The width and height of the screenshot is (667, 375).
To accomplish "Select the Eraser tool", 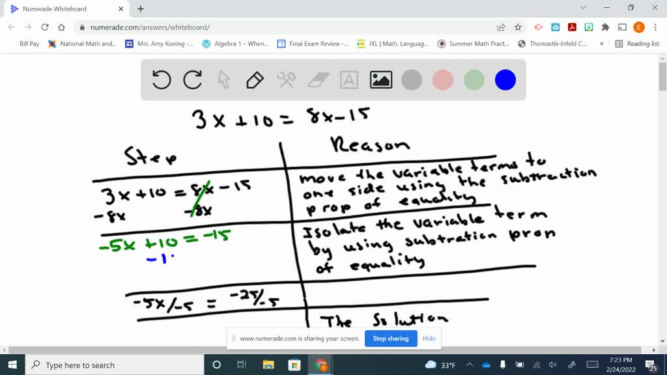I will pyautogui.click(x=317, y=79).
